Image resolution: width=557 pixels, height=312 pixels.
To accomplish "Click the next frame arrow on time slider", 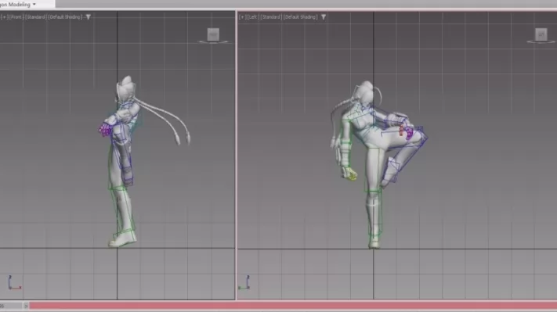I will tap(26, 306).
